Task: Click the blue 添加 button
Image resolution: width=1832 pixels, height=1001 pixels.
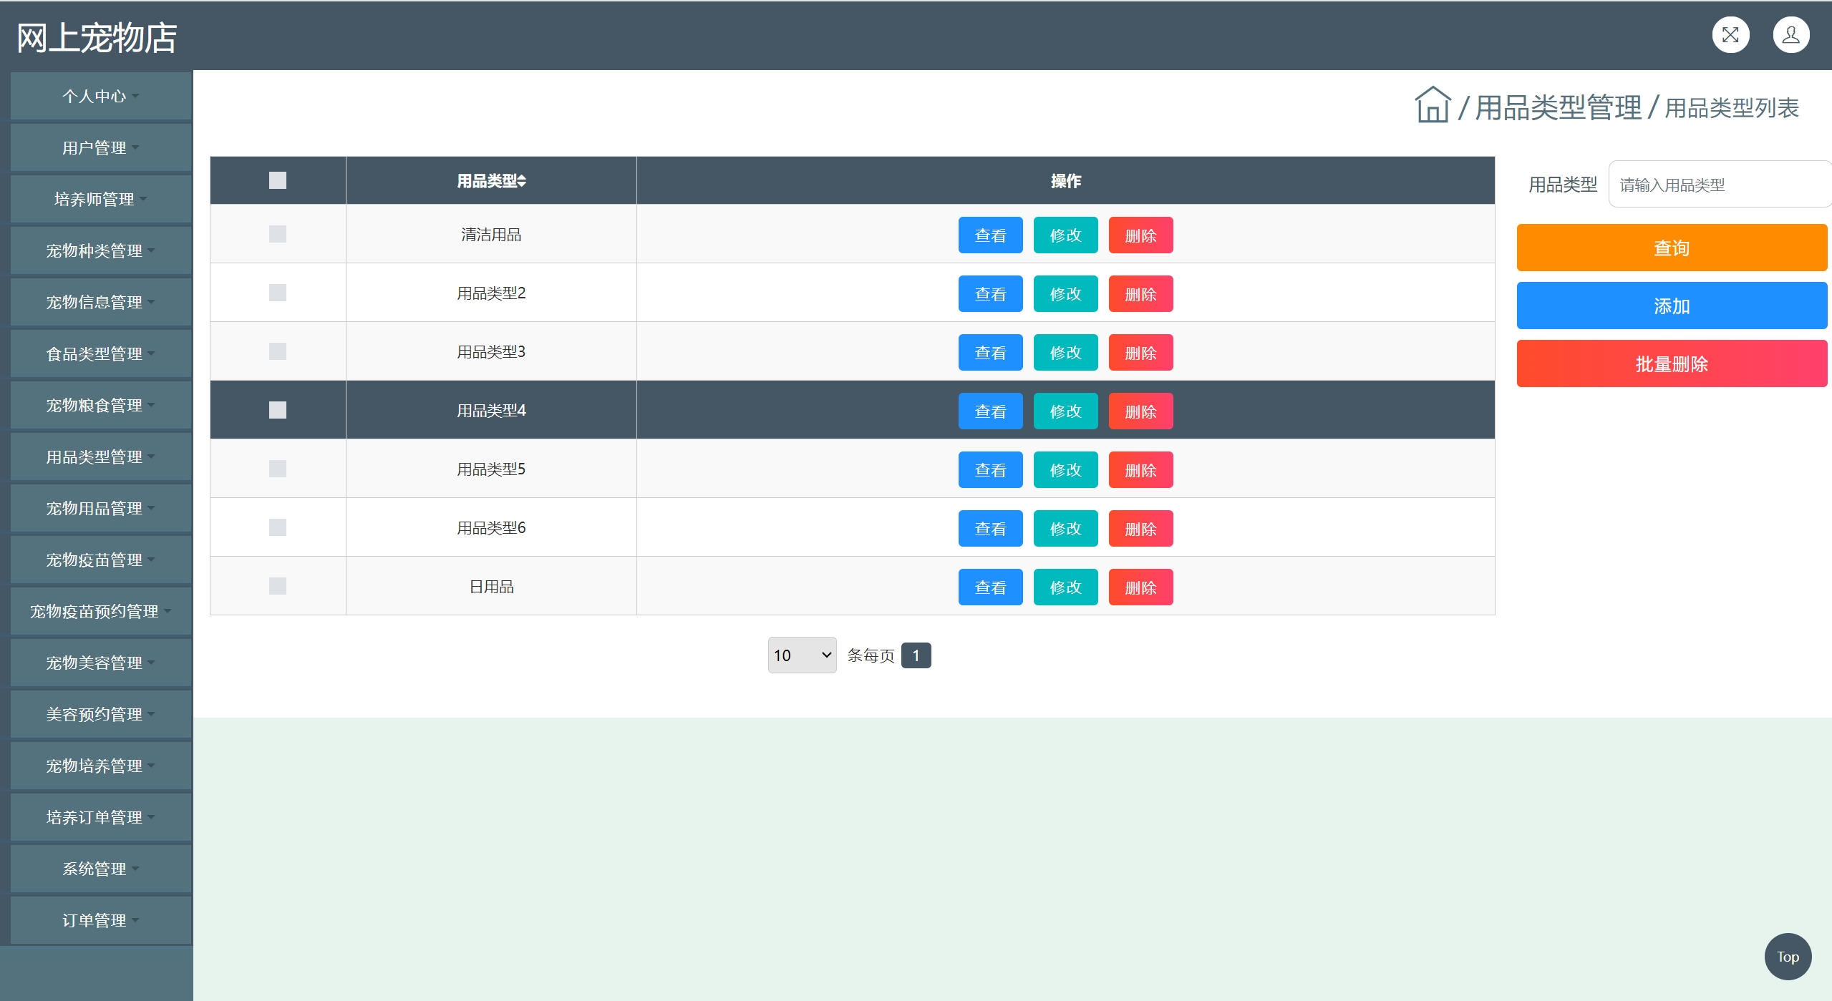Action: pyautogui.click(x=1671, y=306)
